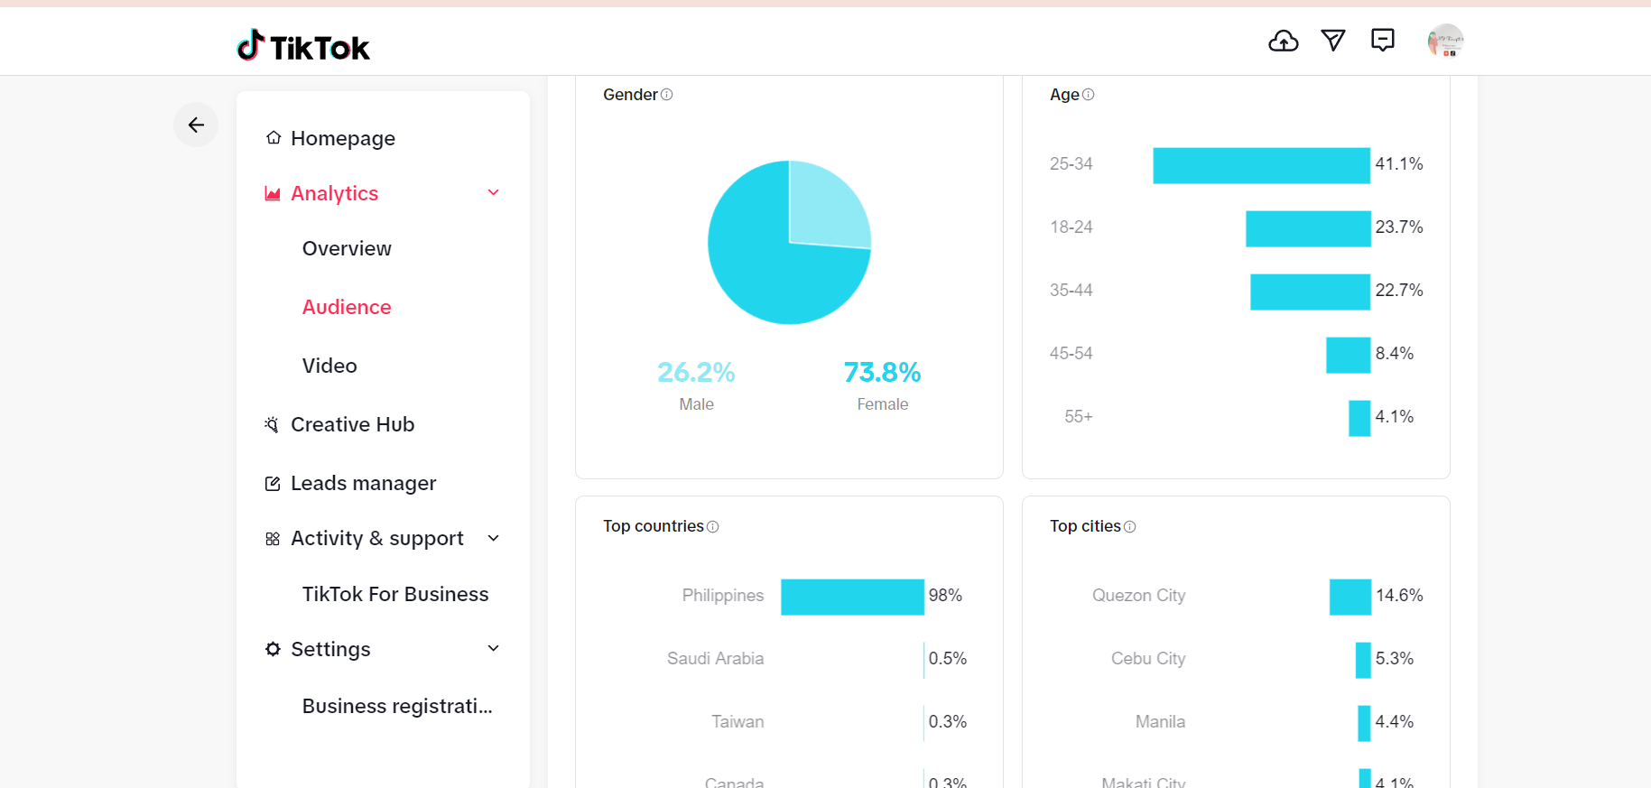The width and height of the screenshot is (1651, 788).
Task: Click the 55+ age bar
Action: [x=1360, y=418]
